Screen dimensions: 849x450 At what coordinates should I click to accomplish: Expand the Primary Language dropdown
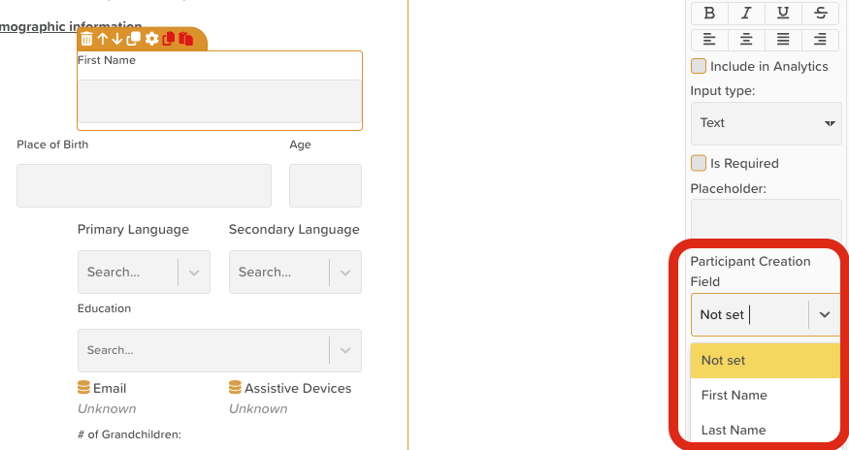pos(194,273)
